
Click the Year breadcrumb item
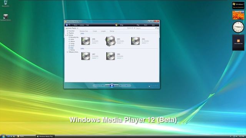point(88,25)
